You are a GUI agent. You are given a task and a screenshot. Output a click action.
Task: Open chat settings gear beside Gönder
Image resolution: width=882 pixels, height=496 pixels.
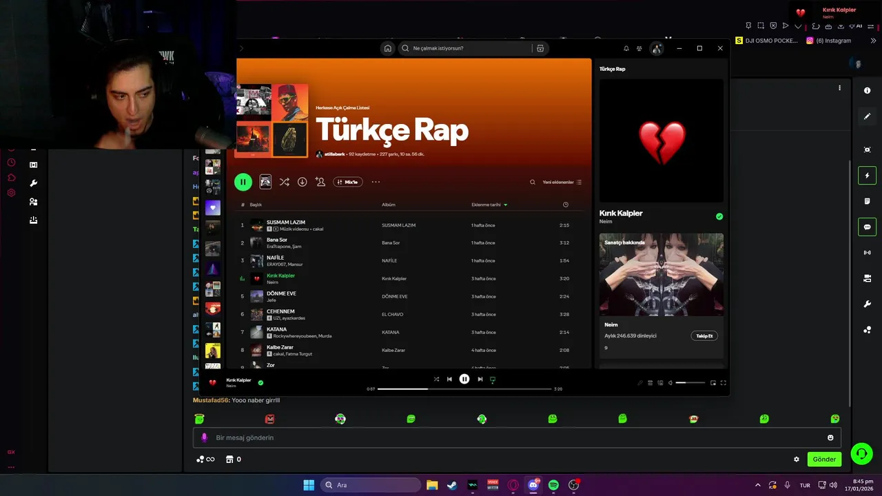click(797, 459)
